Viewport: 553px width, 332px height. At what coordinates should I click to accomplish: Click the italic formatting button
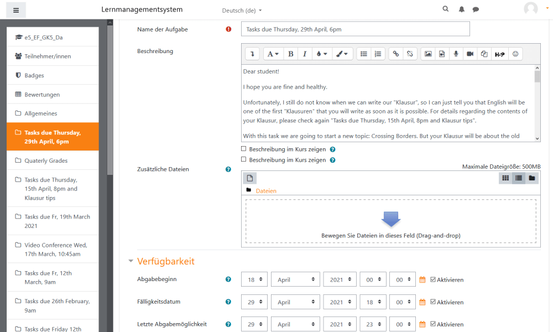point(305,54)
